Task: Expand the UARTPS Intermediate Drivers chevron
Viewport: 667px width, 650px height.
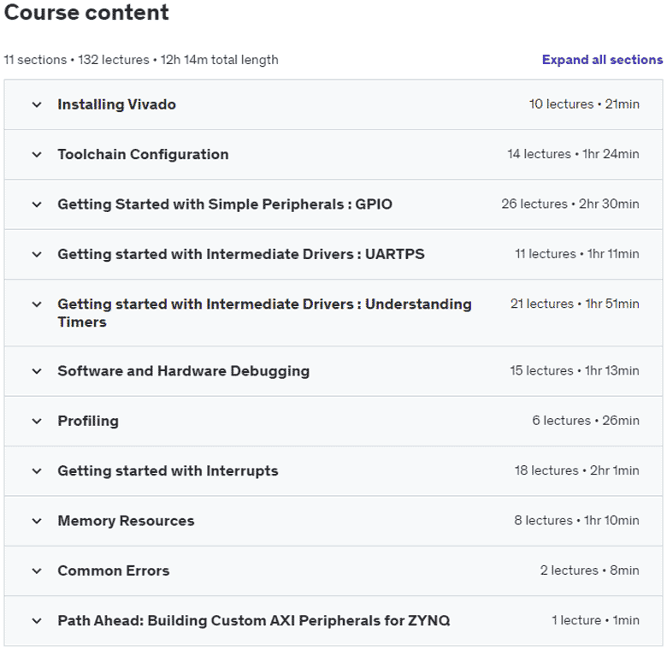Action: [37, 254]
